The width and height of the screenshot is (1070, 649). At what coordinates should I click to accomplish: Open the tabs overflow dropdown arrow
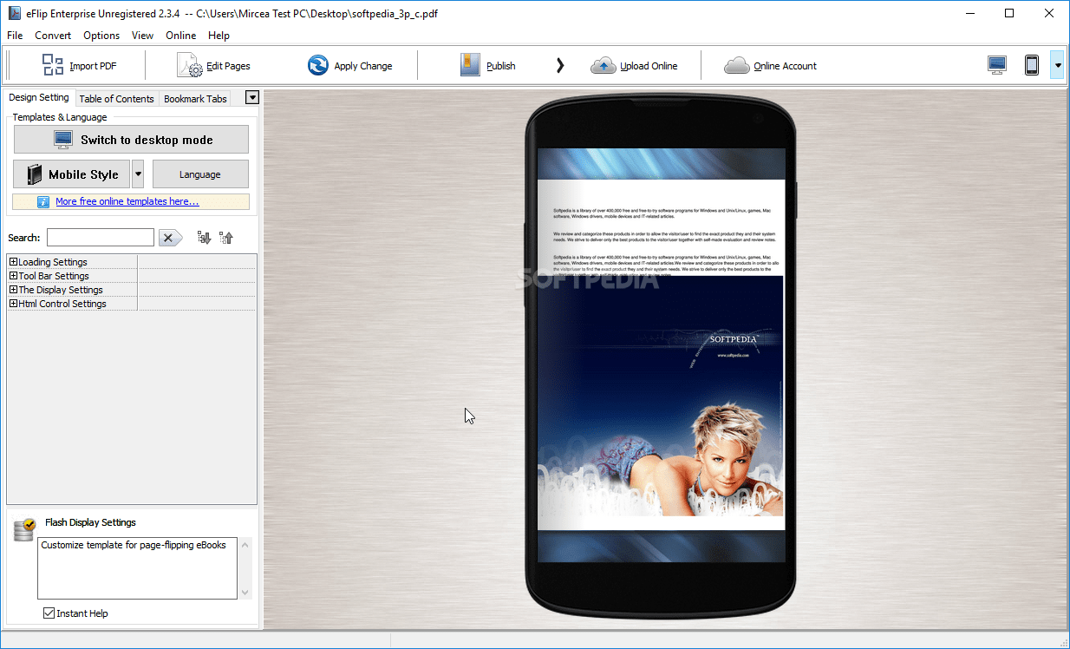252,98
